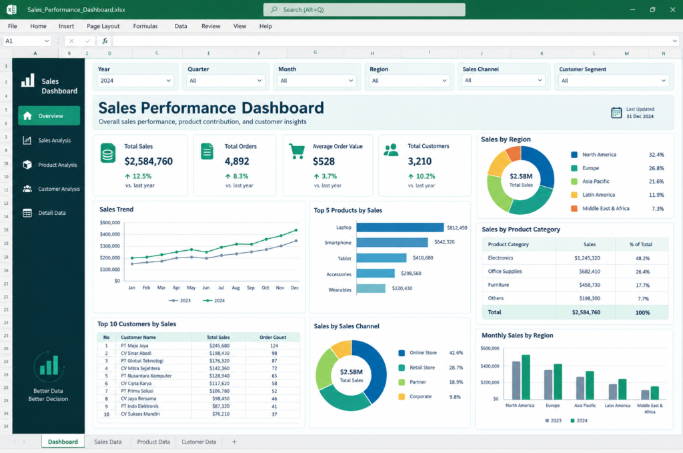The image size is (683, 453).
Task: Switch to the Product Data sheet
Action: coord(153,442)
